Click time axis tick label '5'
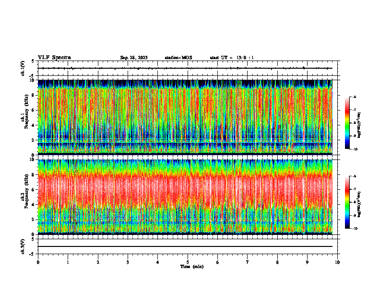This screenshot has width=380, height=294. point(188,262)
